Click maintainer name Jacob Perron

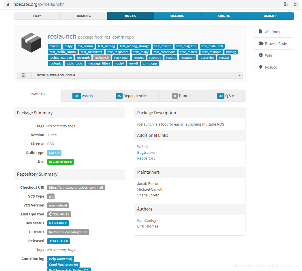point(148,184)
